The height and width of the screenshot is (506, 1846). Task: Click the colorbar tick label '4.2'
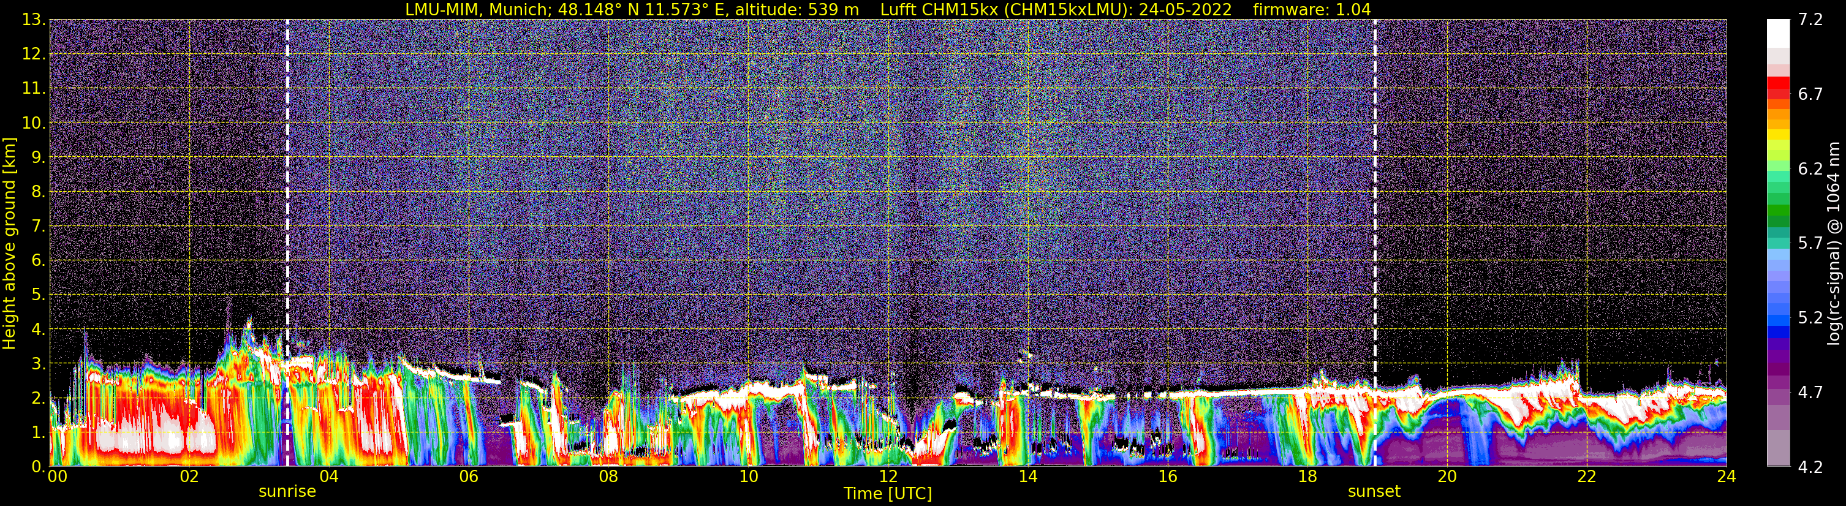point(1810,467)
